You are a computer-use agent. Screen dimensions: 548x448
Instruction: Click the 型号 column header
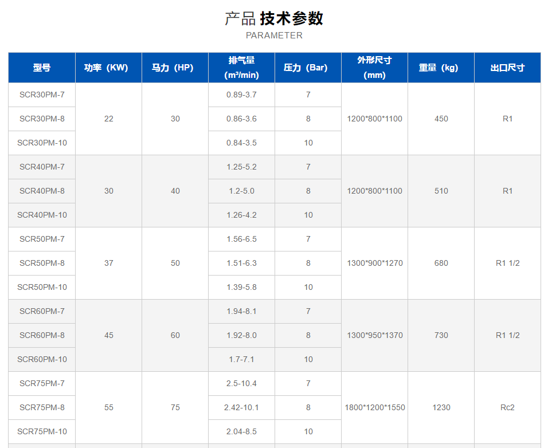click(x=42, y=68)
